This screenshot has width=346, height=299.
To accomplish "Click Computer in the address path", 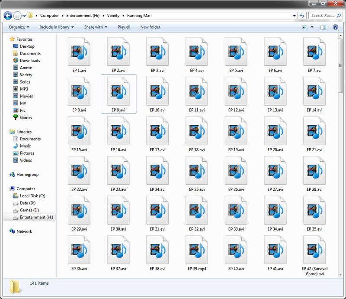I will click(49, 16).
